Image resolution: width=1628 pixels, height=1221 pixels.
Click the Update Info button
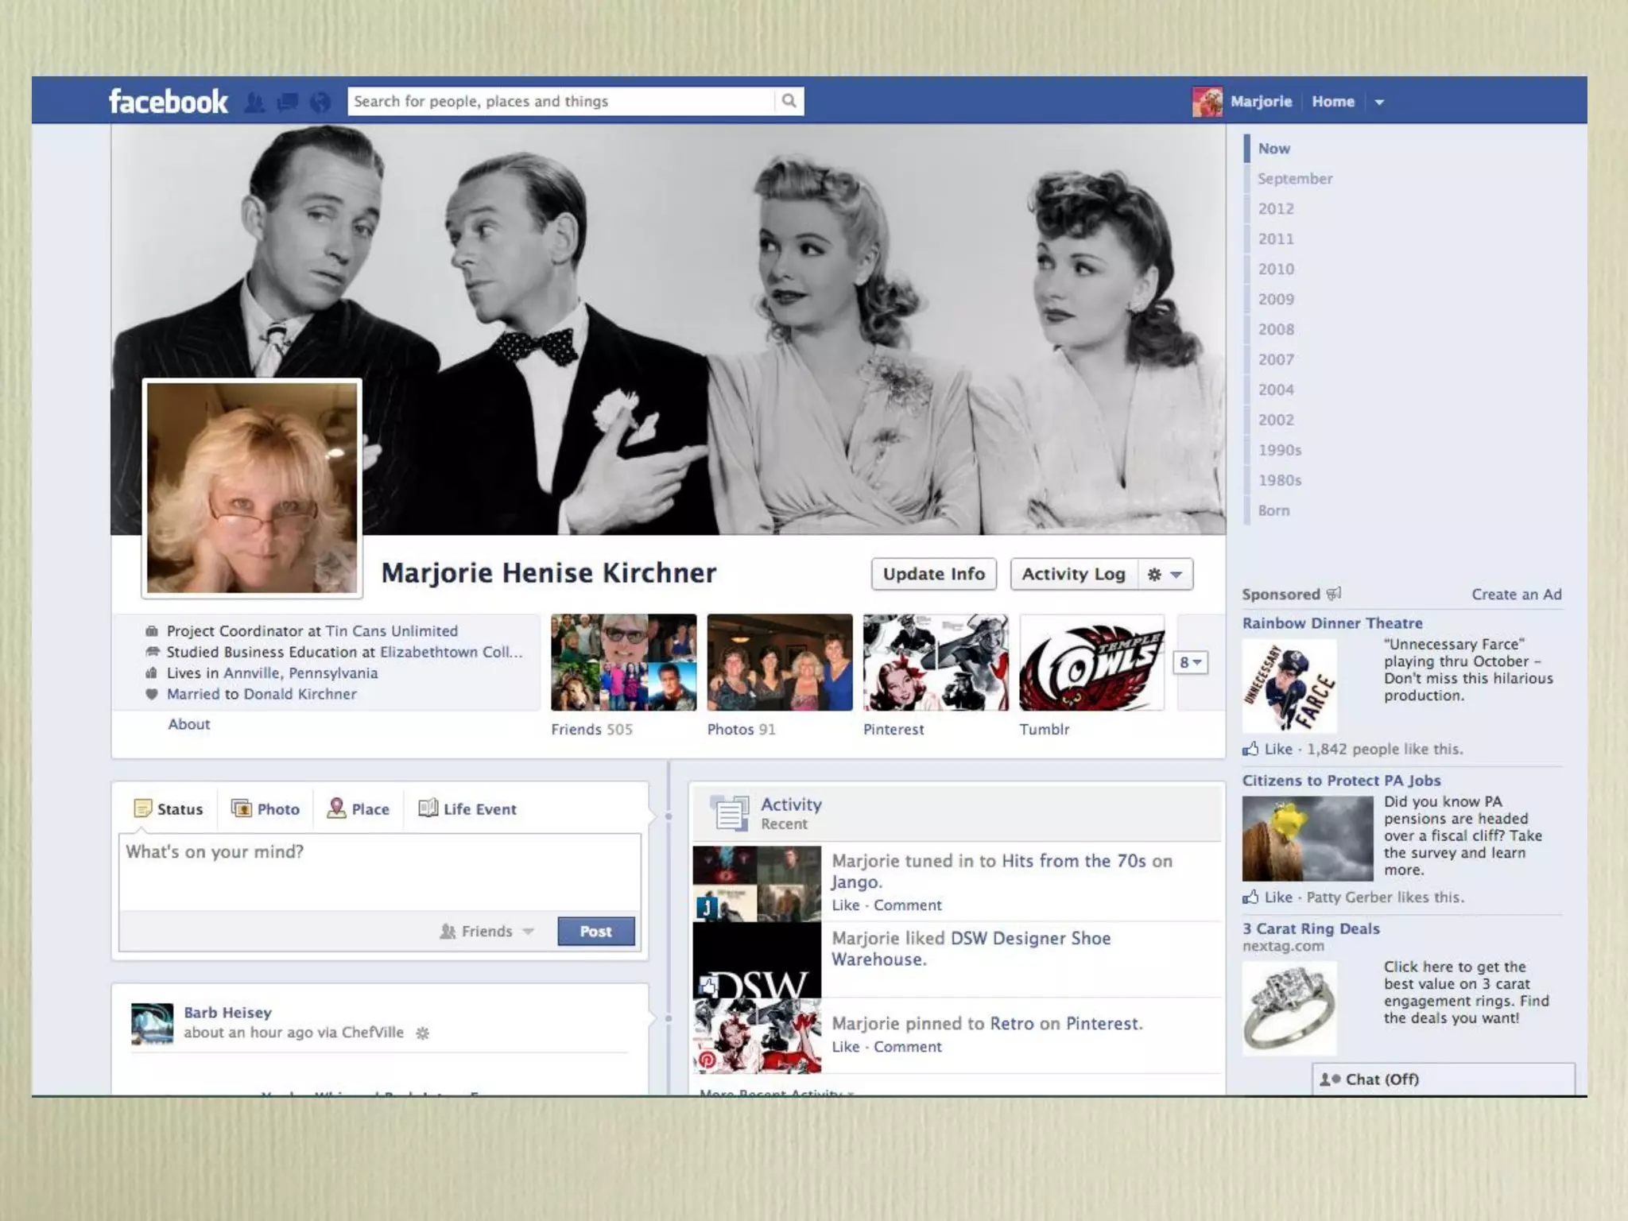[x=933, y=574]
